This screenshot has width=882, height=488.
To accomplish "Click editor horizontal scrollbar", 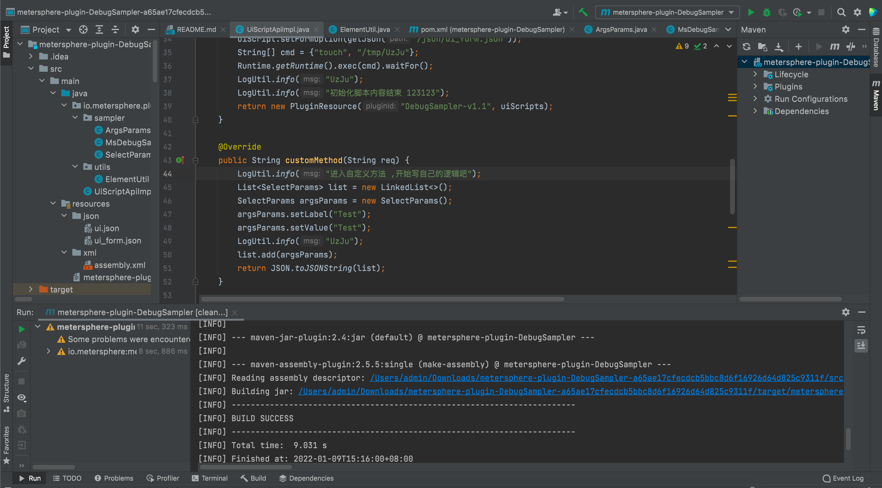I will click(382, 299).
